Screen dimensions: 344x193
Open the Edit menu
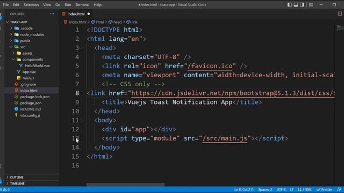tap(16, 5)
